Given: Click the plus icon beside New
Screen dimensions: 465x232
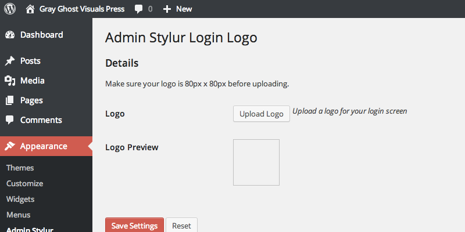Looking at the screenshot, I should click(167, 9).
